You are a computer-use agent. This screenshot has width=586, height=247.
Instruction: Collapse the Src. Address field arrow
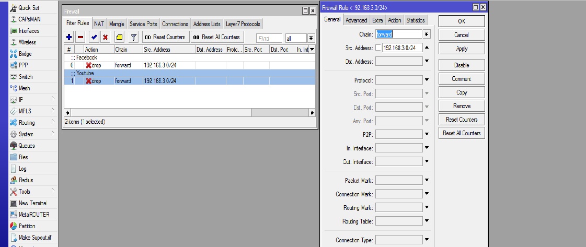pos(427,48)
